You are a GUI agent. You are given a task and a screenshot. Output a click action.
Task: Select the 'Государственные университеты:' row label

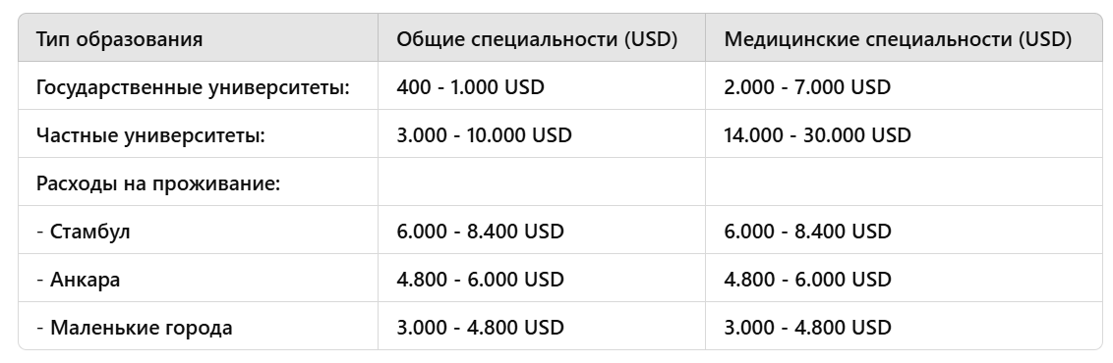click(x=193, y=87)
